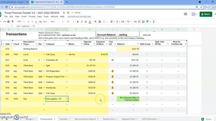This screenshot has width=216, height=121.
Task: Open the Balance column filter arrow
Action: coord(138,44)
